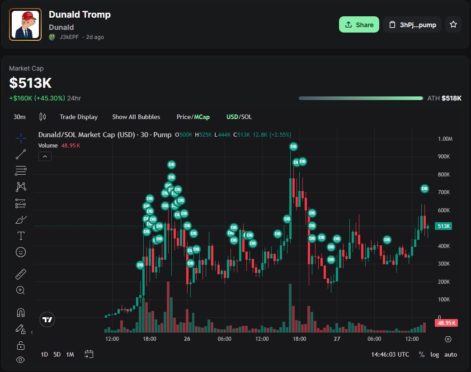Viewport: 471px width, 372px height.
Task: Select the brush drawing tool
Action: (21, 220)
